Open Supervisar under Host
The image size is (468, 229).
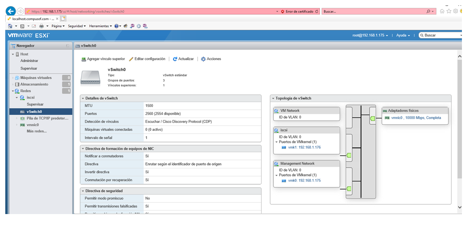pos(29,68)
